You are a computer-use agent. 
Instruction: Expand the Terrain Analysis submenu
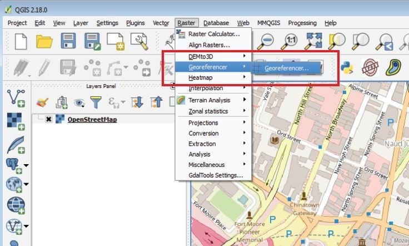click(x=213, y=100)
